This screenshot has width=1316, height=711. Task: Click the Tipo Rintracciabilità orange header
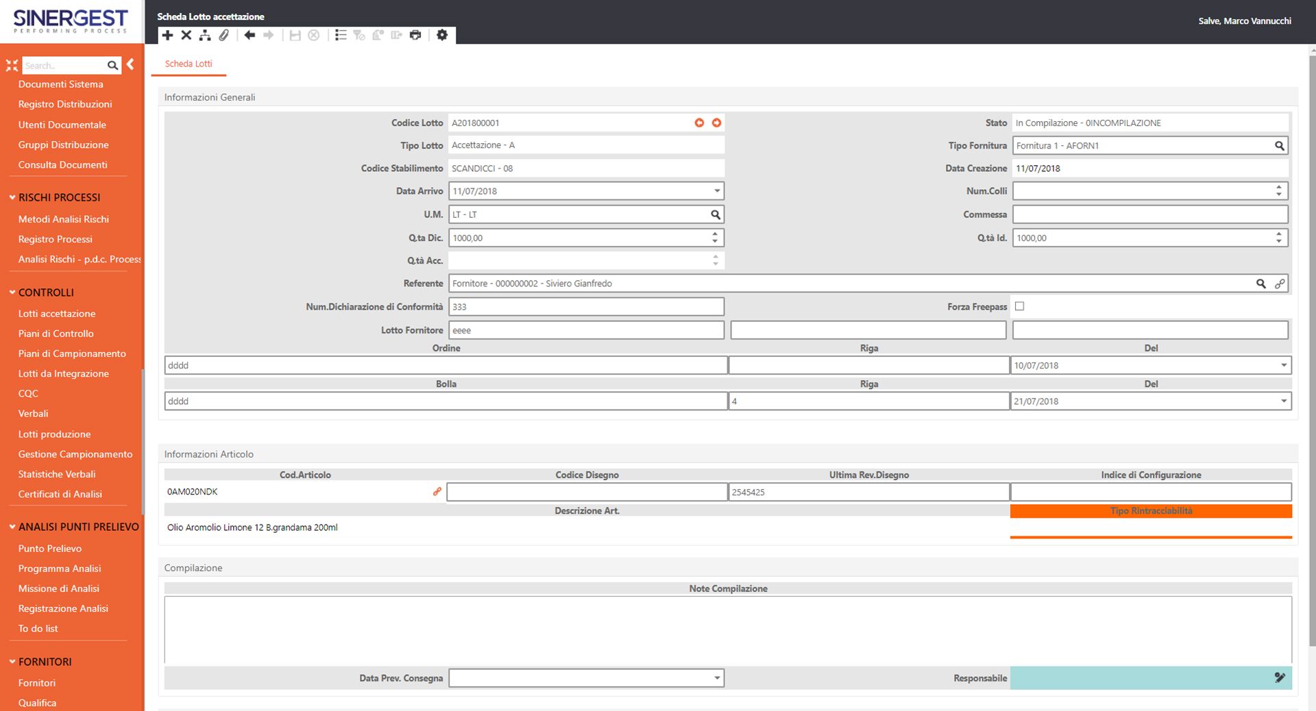coord(1151,511)
